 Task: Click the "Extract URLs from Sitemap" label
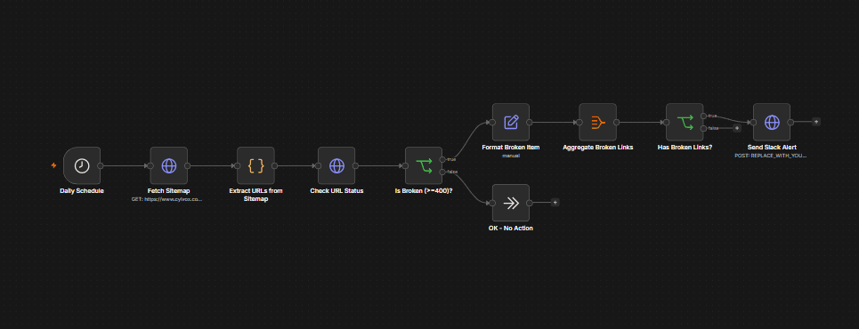point(255,195)
